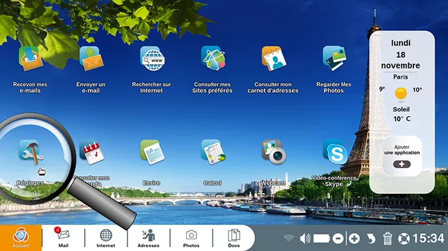Open the Docs tab
The width and height of the screenshot is (448, 251).
point(234,238)
